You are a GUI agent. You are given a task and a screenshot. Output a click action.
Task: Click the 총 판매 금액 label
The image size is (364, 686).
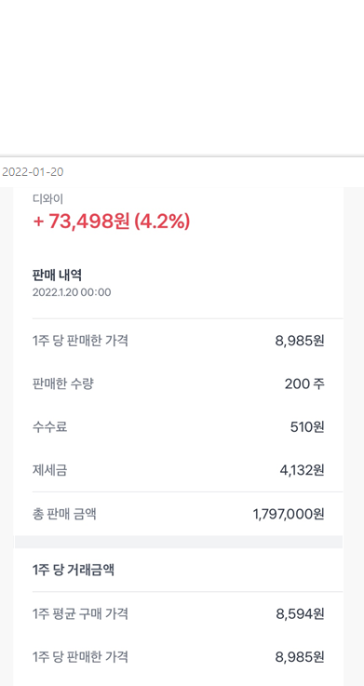pos(64,514)
